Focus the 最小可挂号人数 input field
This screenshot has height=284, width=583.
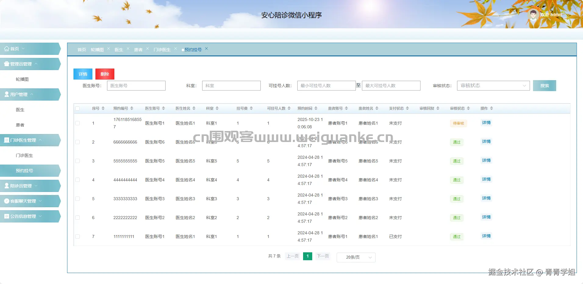tap(327, 86)
